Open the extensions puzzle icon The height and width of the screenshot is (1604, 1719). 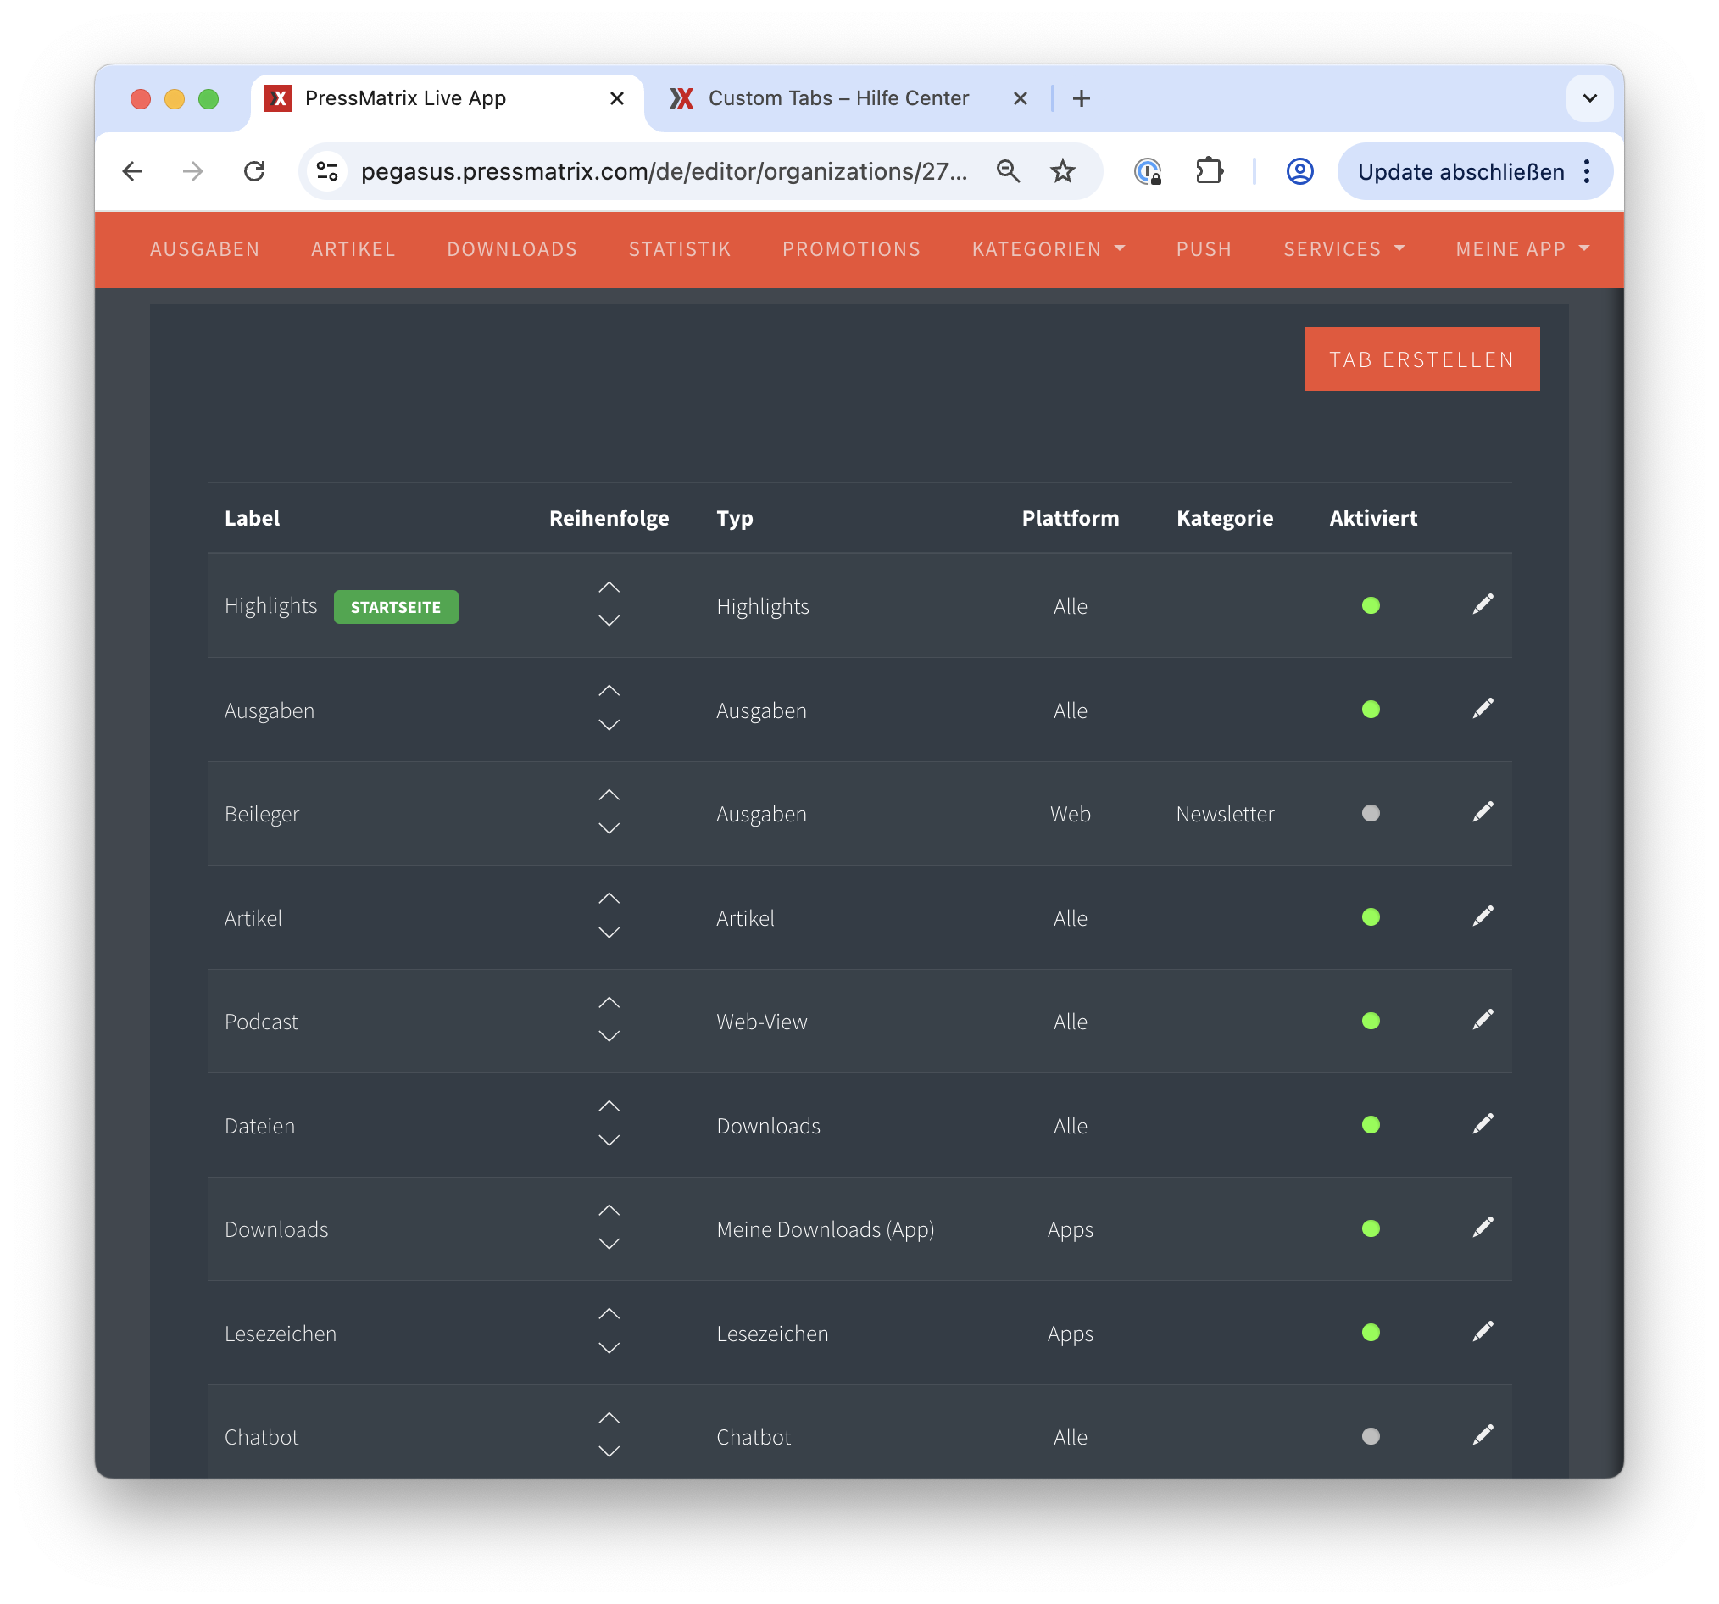coord(1209,171)
